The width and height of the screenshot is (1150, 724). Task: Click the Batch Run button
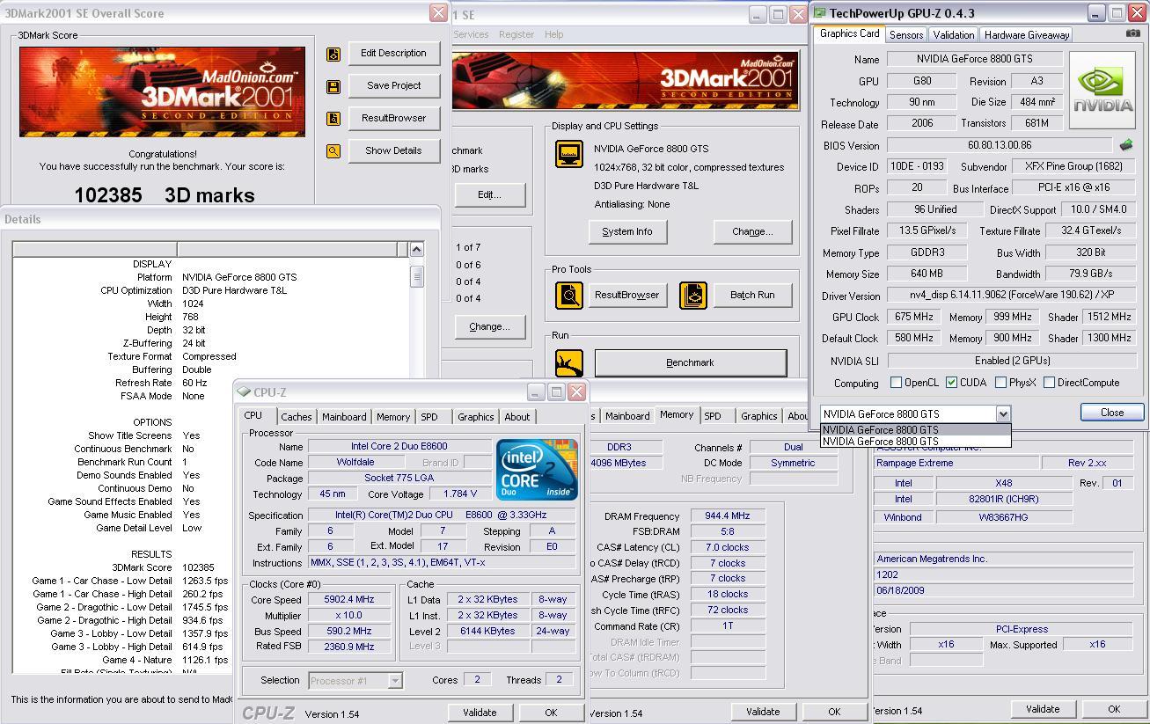click(x=752, y=295)
